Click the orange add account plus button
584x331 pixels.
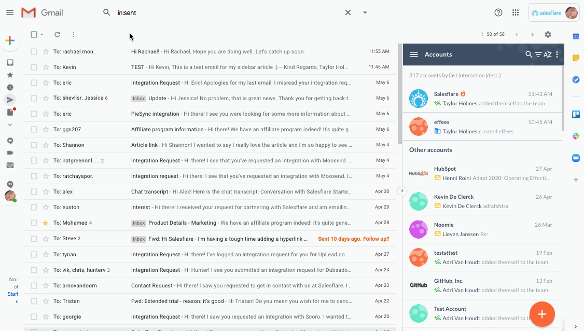542,314
